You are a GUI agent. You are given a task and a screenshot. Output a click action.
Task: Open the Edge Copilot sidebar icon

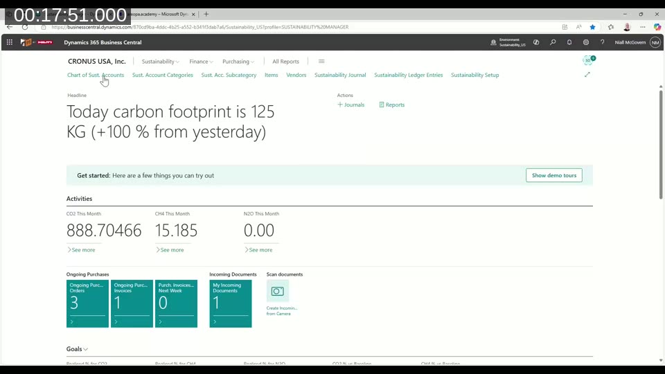click(x=657, y=27)
